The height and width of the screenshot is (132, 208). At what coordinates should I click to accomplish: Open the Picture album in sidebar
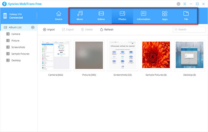coord(15,41)
